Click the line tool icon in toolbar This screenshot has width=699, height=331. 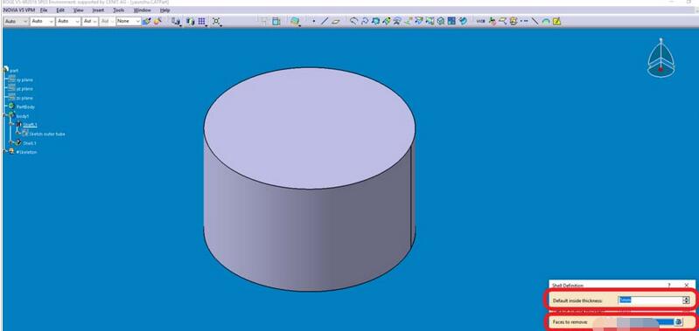325,21
